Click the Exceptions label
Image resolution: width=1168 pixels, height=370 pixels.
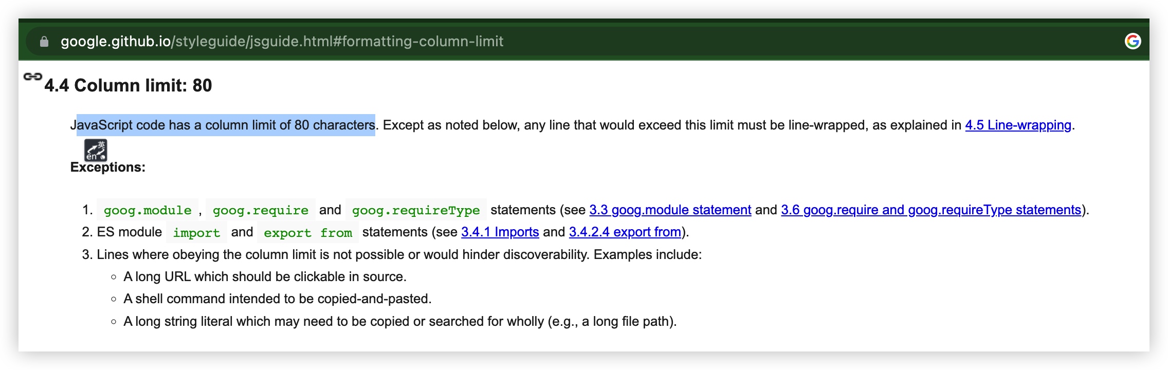[x=107, y=166]
